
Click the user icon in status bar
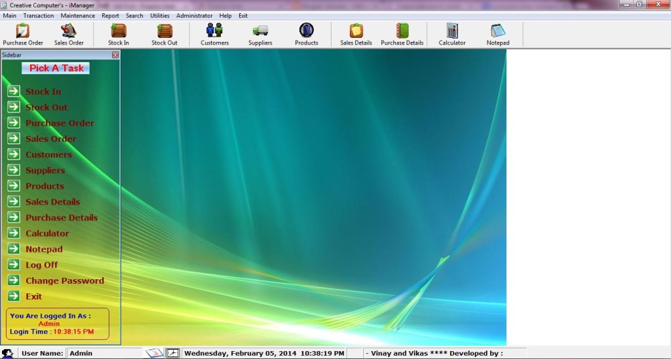[7, 353]
